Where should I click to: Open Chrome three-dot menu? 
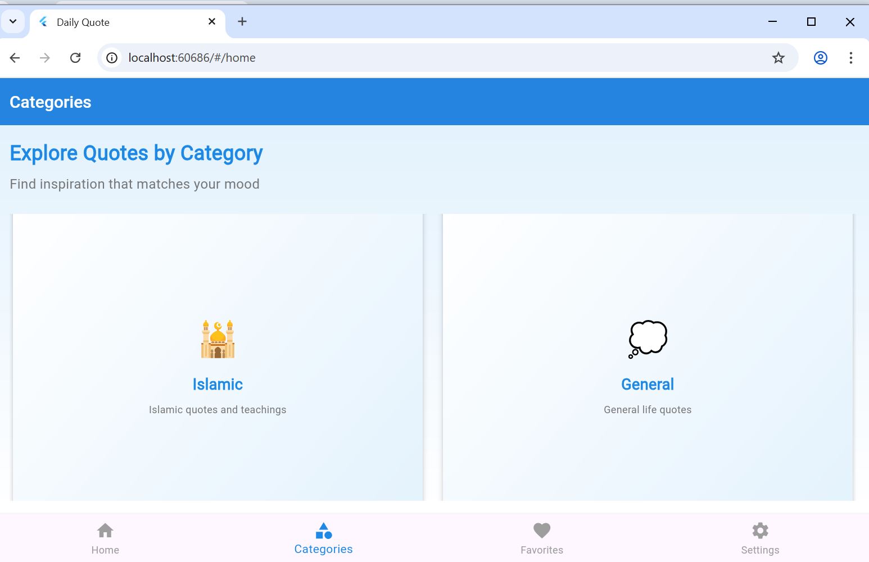tap(850, 58)
